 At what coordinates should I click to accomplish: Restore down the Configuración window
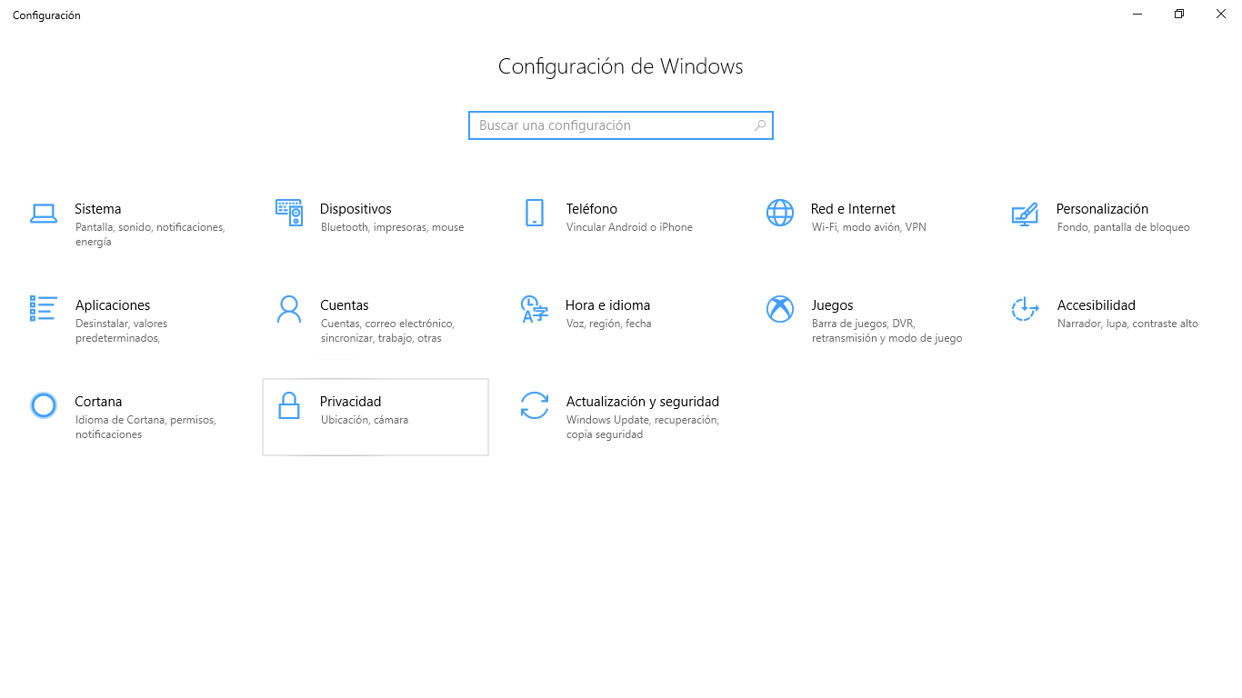(1179, 14)
